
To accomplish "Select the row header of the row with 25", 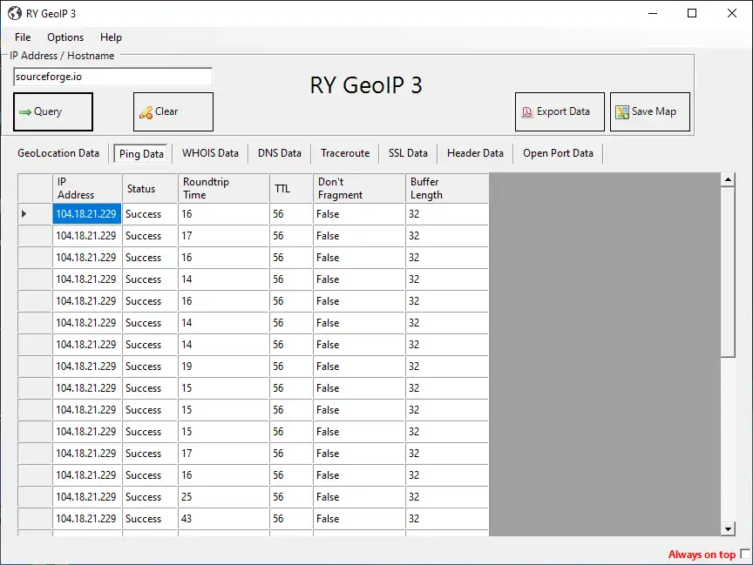I will tap(35, 497).
